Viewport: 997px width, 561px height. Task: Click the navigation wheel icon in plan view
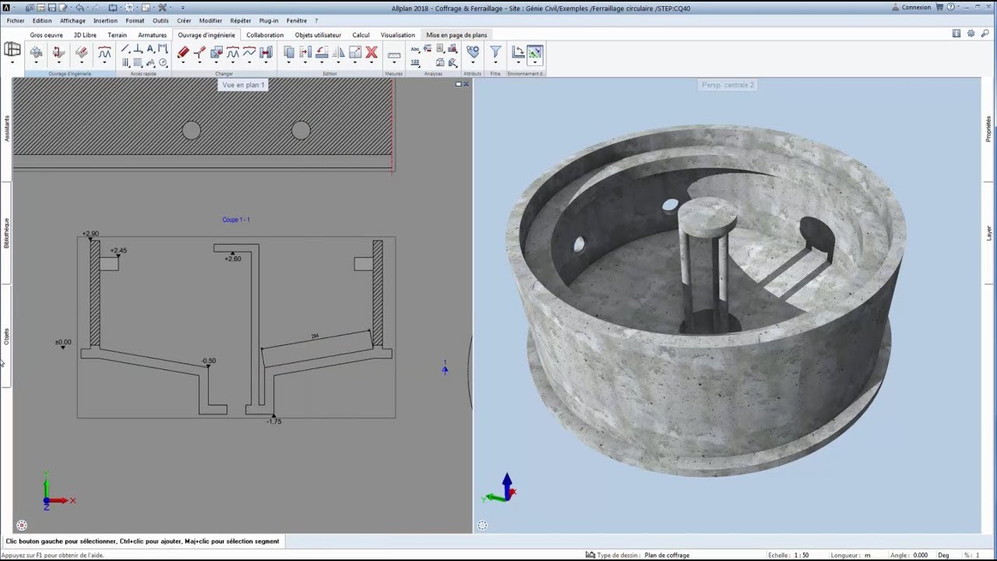pos(22,525)
